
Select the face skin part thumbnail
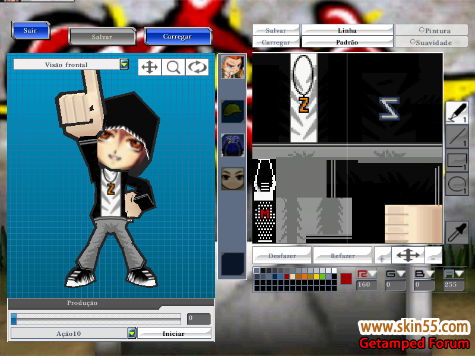point(233,179)
